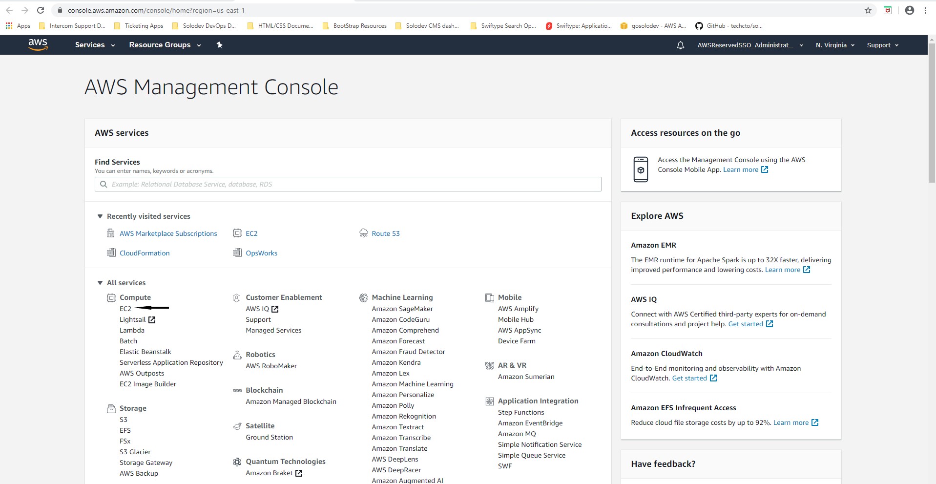Image resolution: width=936 pixels, height=484 pixels.
Task: Open Lambda under Compute
Action: pyautogui.click(x=132, y=330)
